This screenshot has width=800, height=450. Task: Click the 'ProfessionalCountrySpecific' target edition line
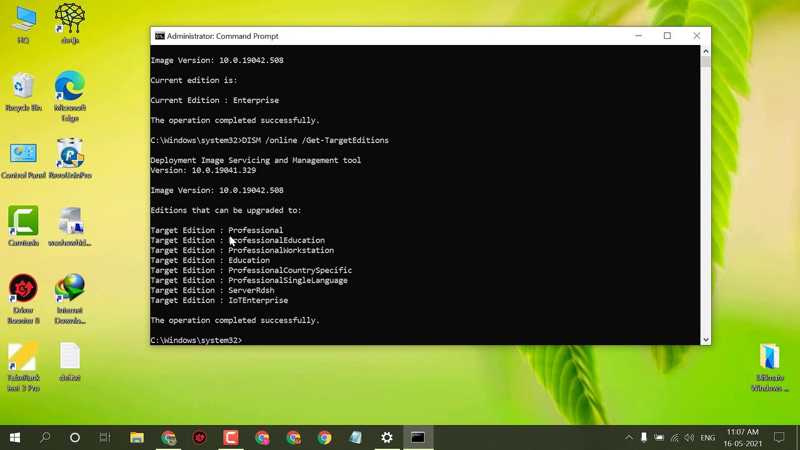[251, 270]
